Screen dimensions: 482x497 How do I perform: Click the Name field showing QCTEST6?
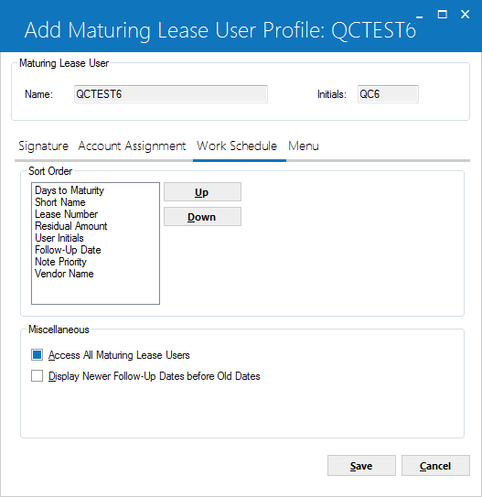(x=171, y=94)
